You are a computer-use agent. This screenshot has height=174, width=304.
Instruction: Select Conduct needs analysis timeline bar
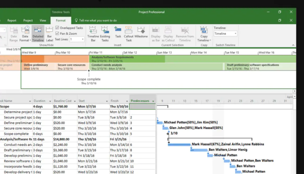click(156, 67)
